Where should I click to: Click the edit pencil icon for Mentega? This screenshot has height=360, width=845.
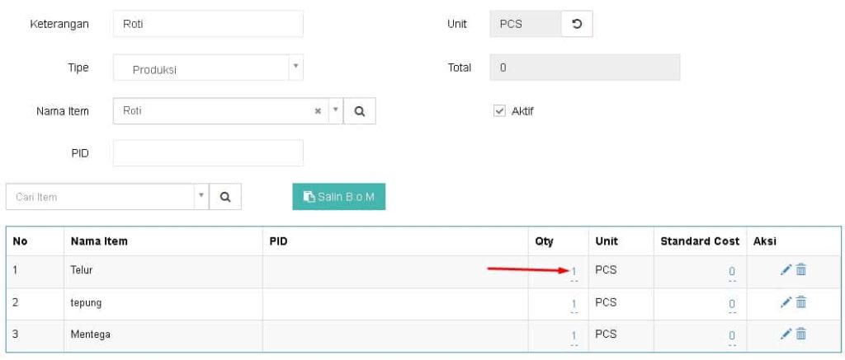(x=786, y=334)
